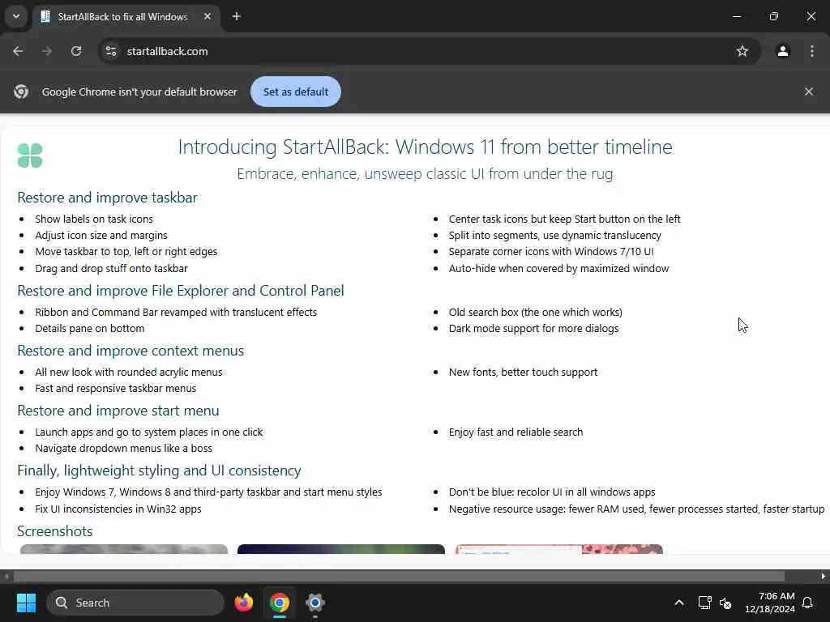Click 'Enjoy fast and reliable search' text

516,432
